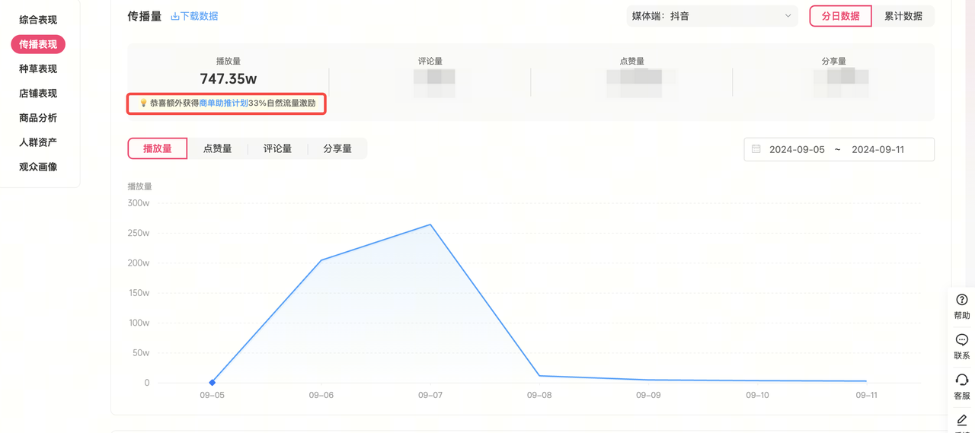Screen dimensions: 975x433
Task: Open 综合表现 in the sidebar
Action: click(38, 20)
